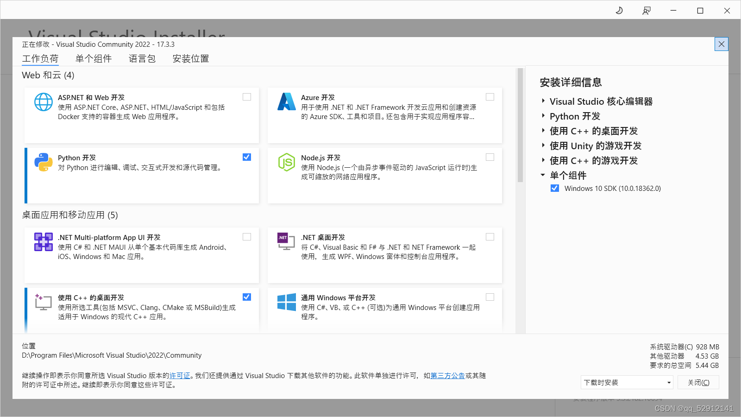The height and width of the screenshot is (417, 741).
Task: Click the .NET Multi-platform App UI icon
Action: [43, 242]
